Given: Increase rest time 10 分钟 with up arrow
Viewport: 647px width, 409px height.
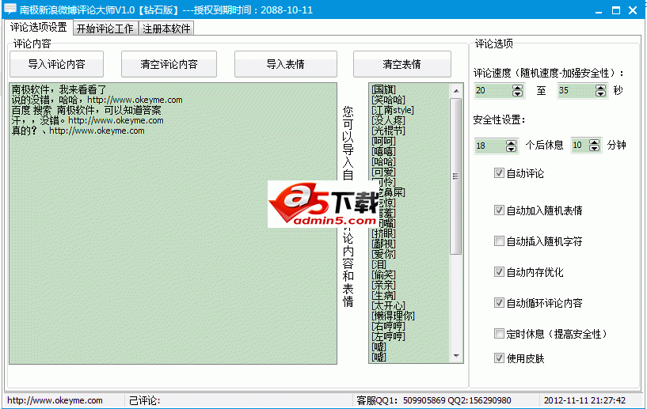Looking at the screenshot, I should click(594, 142).
